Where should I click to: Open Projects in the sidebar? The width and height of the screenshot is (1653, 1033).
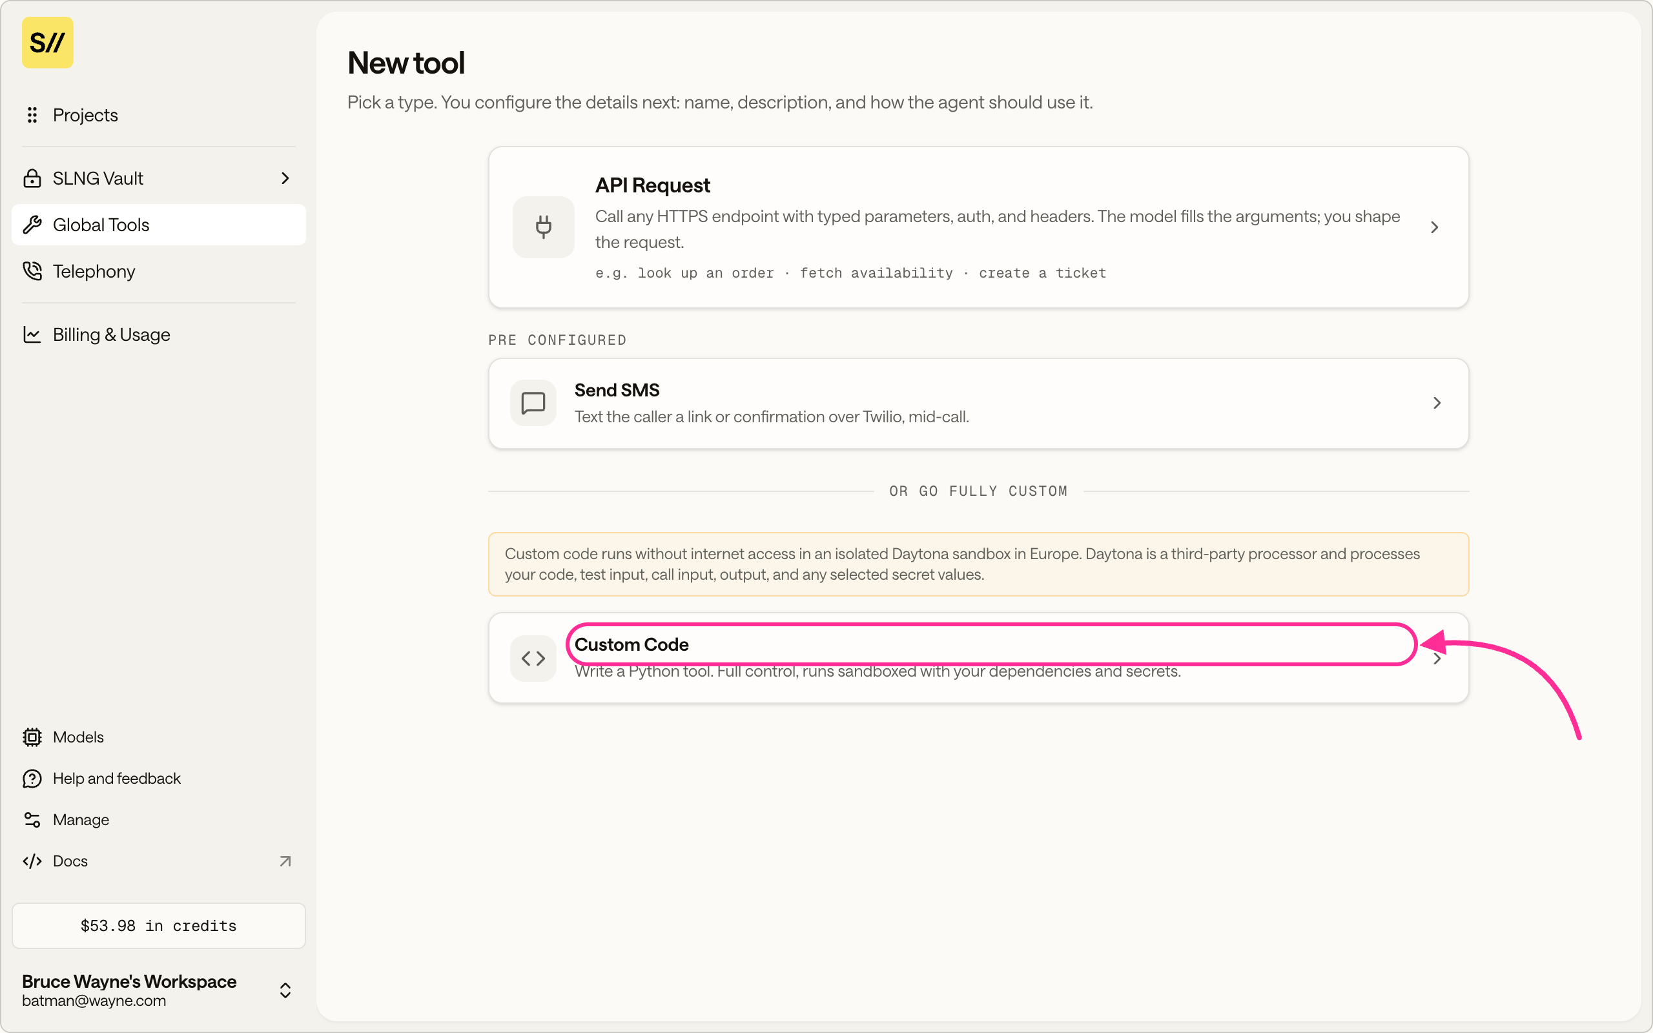tap(158, 115)
